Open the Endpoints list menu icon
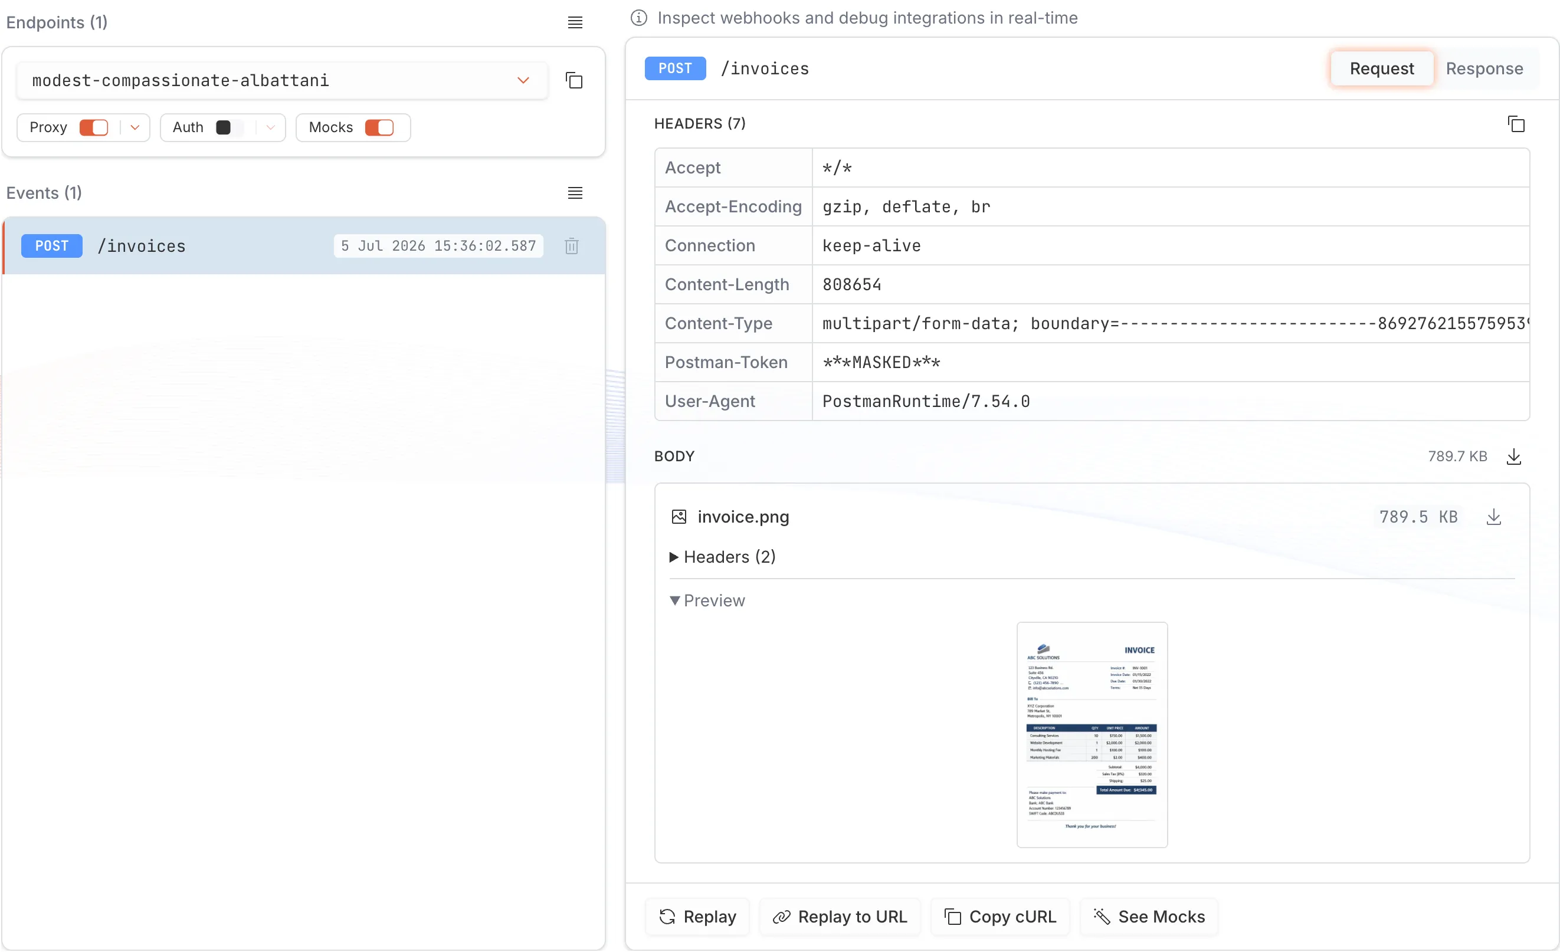The width and height of the screenshot is (1560, 952). (575, 23)
